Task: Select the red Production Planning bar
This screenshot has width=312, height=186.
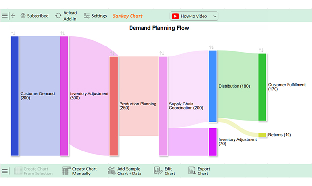Action: click(x=114, y=106)
